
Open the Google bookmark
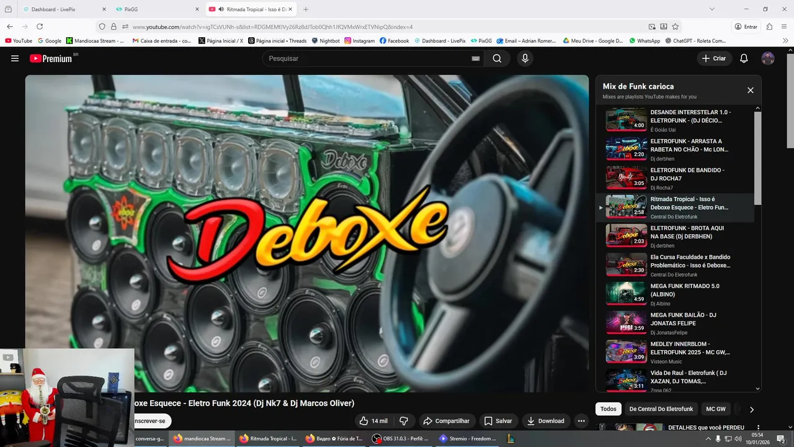[x=50, y=41]
